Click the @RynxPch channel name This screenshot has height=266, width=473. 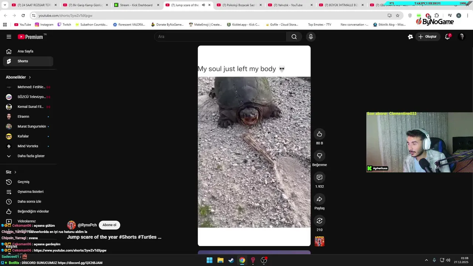tap(87, 225)
